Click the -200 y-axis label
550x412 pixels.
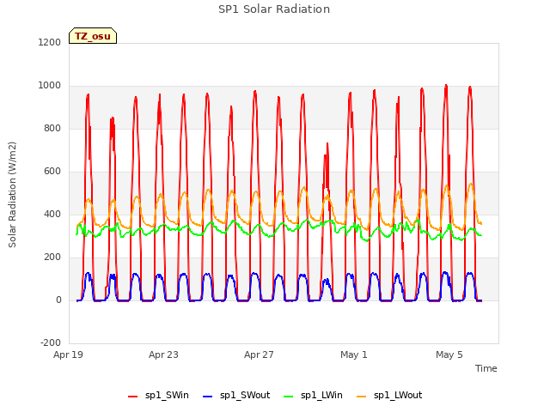51,342
